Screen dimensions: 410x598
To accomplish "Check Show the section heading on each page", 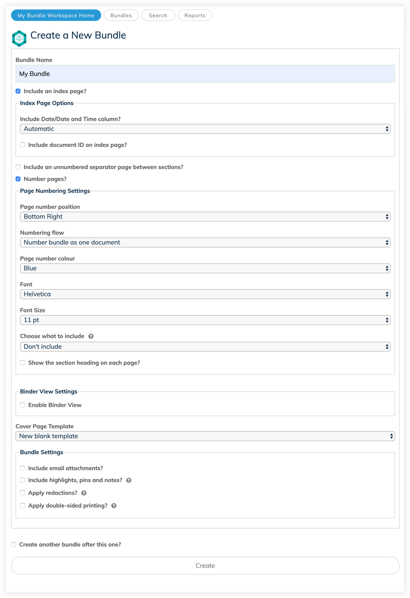I will pyautogui.click(x=22, y=363).
